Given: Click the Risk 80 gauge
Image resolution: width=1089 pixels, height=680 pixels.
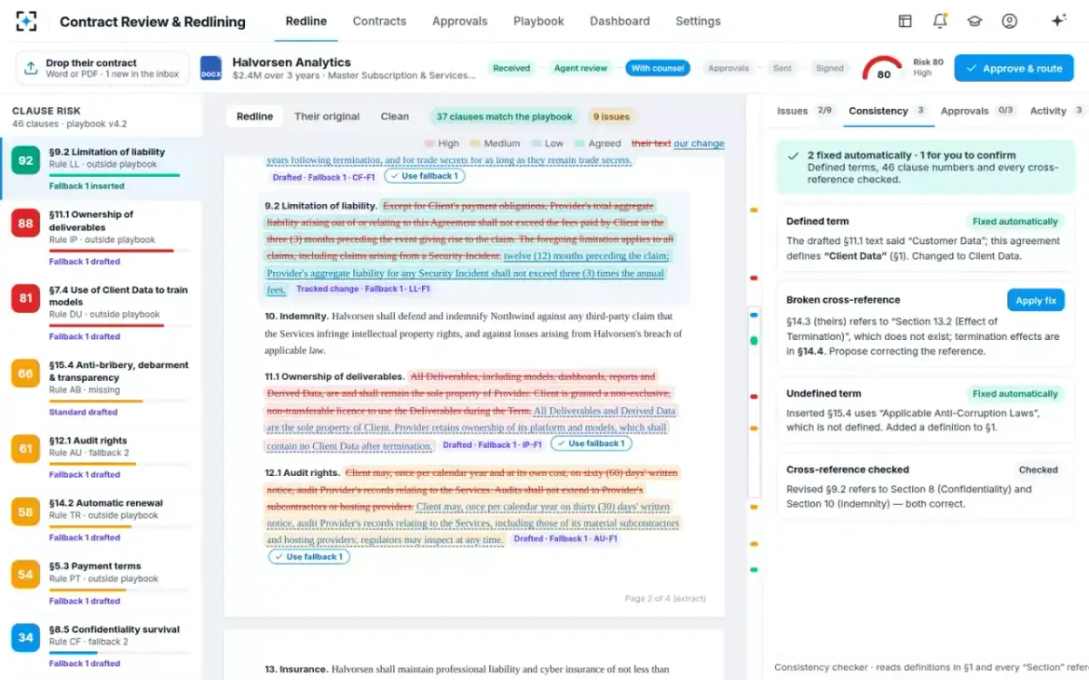Looking at the screenshot, I should coord(882,69).
